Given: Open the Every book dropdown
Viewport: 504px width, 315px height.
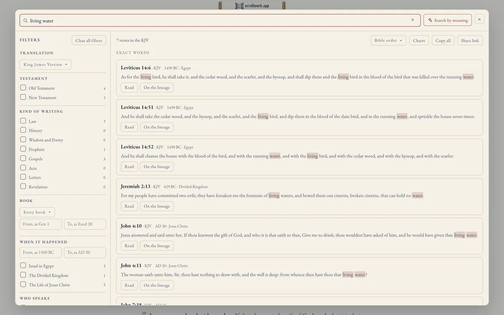Looking at the screenshot, I should pos(37,212).
